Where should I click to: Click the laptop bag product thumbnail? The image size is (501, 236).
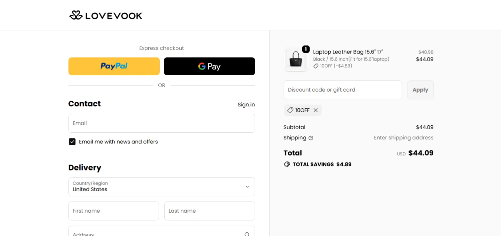tap(296, 59)
